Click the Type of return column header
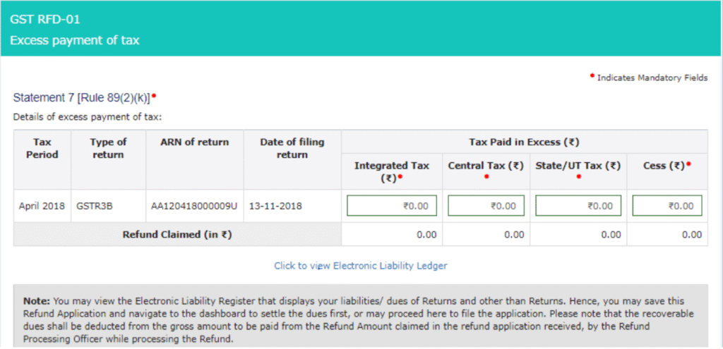This screenshot has width=723, height=349. [108, 148]
